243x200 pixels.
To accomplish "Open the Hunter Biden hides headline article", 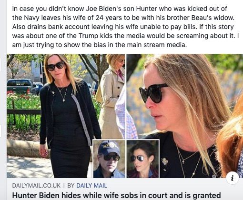I will (x=116, y=196).
